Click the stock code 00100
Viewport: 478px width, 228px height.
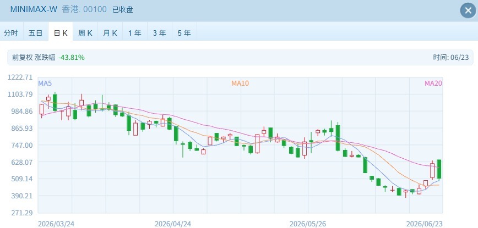point(95,9)
